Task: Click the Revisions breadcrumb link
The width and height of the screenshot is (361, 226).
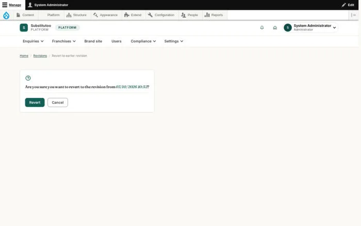Action: (x=40, y=56)
